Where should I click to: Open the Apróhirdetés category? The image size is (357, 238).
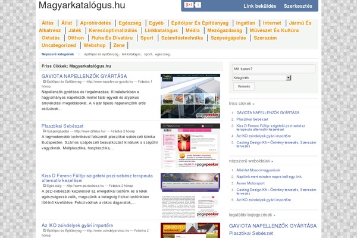point(95,23)
